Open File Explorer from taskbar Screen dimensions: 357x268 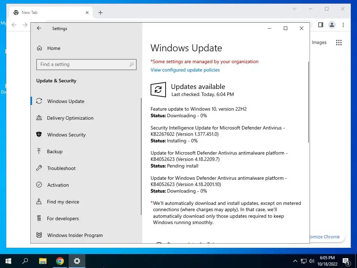43,261
